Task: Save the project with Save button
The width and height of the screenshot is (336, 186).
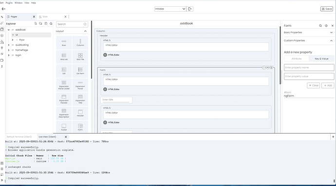Action: (327, 9)
